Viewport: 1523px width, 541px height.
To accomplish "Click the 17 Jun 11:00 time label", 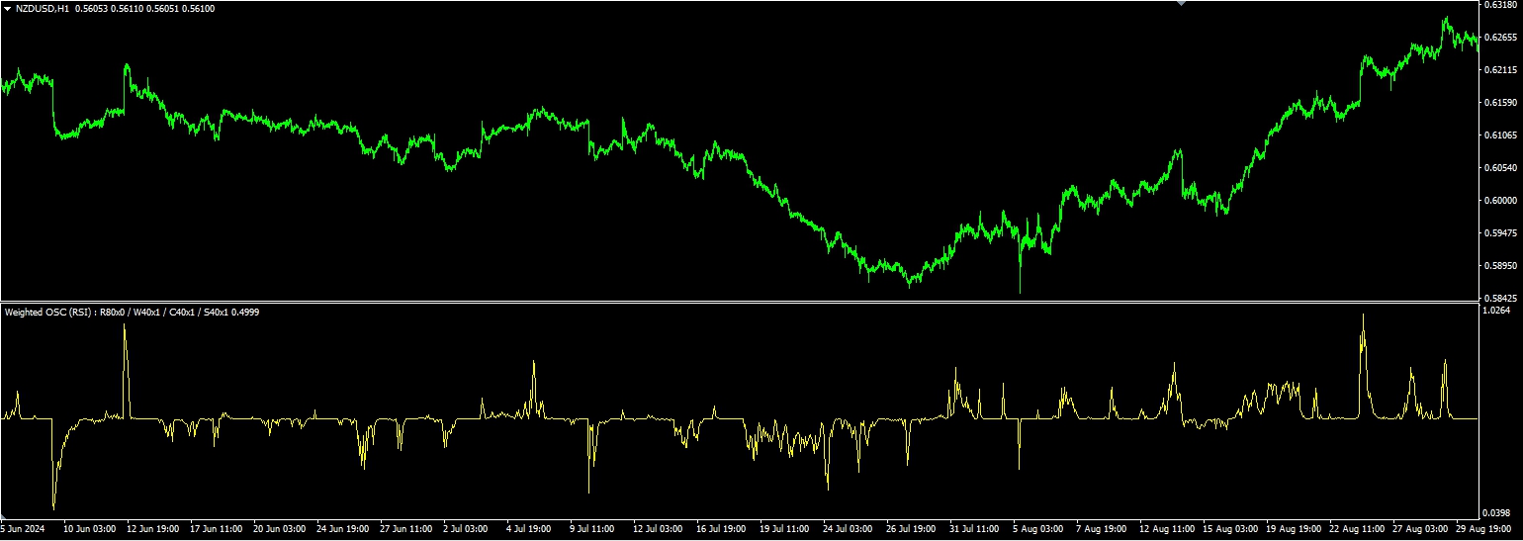I will (216, 529).
